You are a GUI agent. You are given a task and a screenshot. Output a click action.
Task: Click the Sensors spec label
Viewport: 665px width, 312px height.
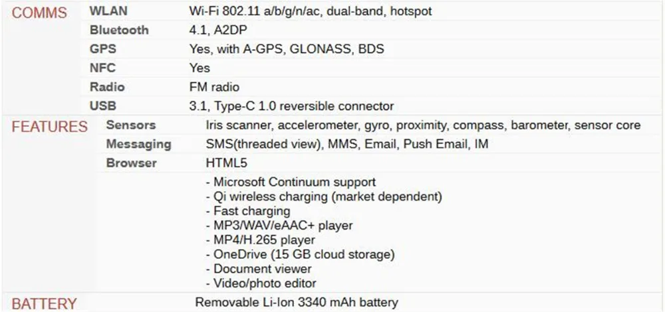(131, 125)
